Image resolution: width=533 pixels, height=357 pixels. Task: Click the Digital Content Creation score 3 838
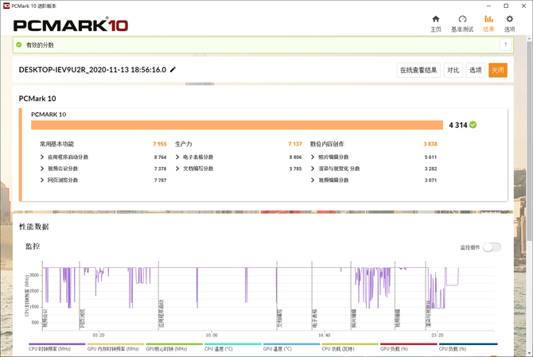click(430, 144)
